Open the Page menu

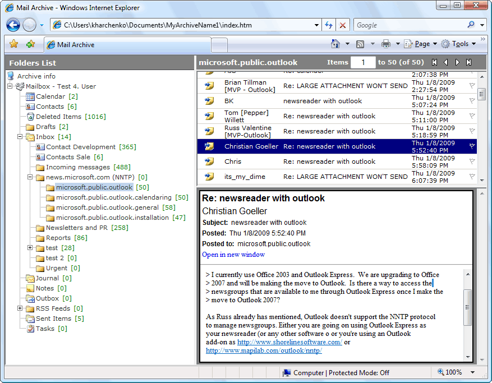click(421, 44)
